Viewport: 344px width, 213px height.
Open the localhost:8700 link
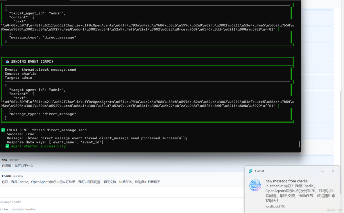(x=275, y=206)
